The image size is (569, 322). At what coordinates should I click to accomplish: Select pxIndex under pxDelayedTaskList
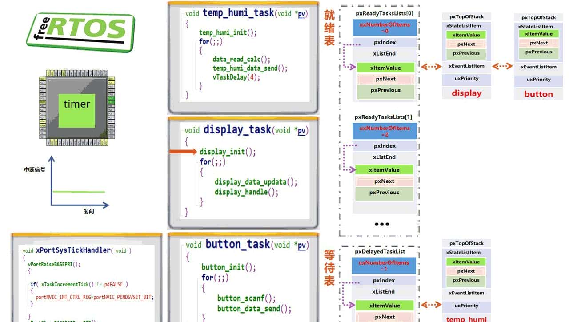tap(385, 281)
